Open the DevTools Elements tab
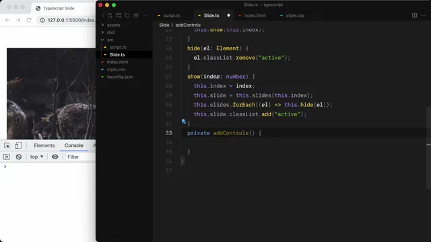431x242 pixels. click(44, 145)
